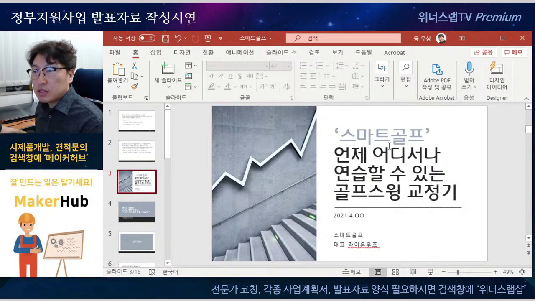Viewport: 535px width, 301px height.
Task: Click the Cut scissors icon
Action: pyautogui.click(x=135, y=66)
